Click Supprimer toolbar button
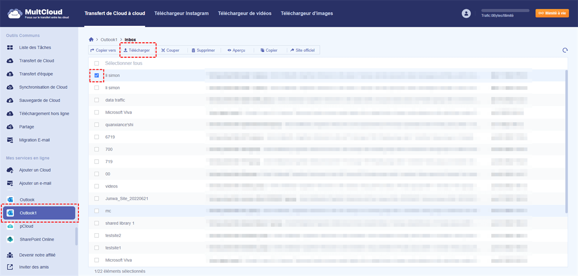This screenshot has width=578, height=276. point(203,50)
